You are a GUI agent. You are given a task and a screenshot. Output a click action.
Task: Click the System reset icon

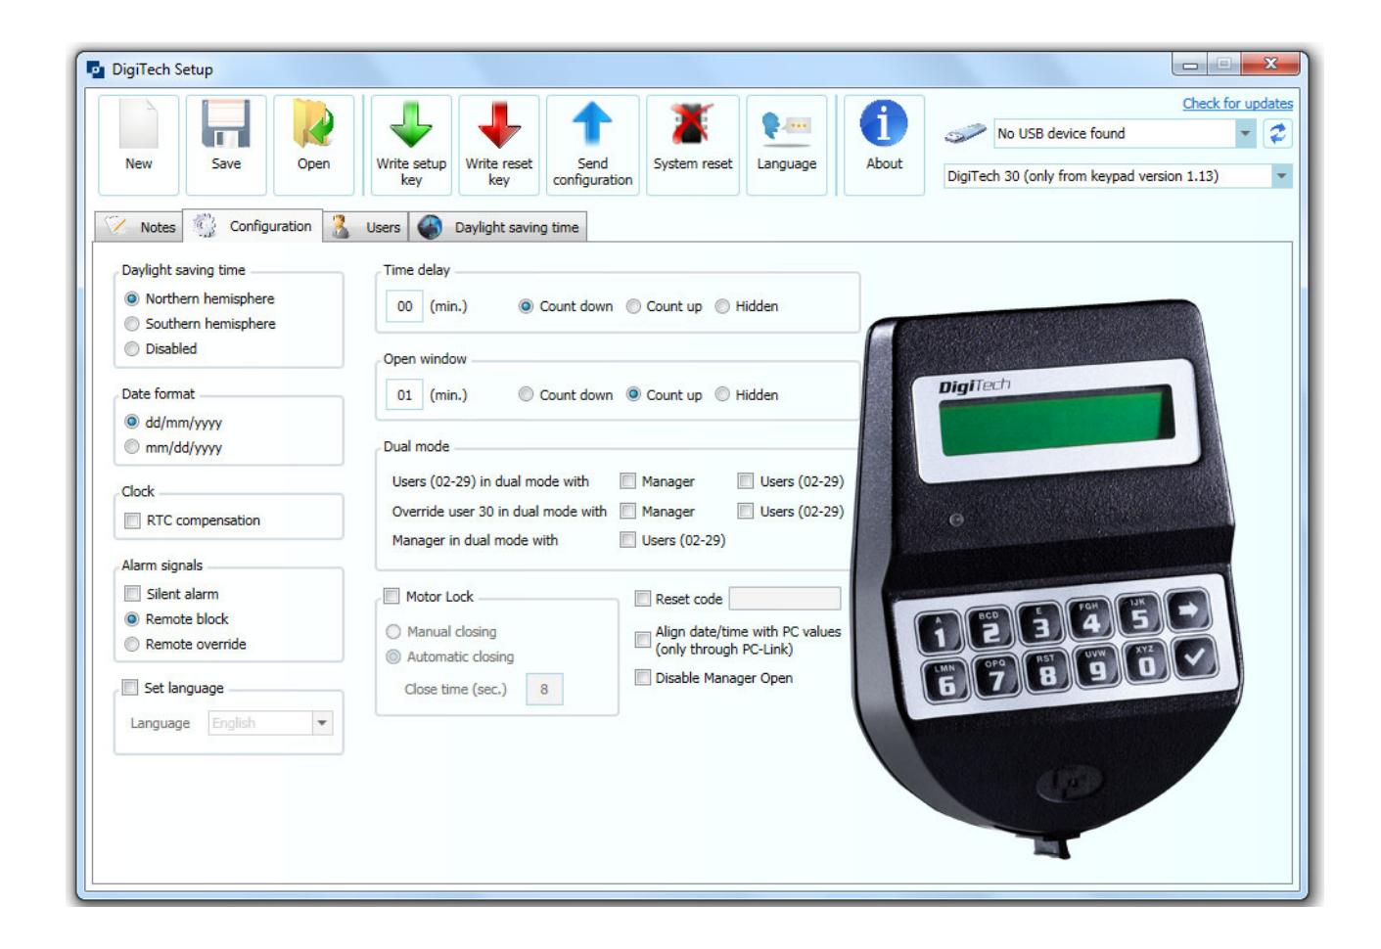(693, 145)
